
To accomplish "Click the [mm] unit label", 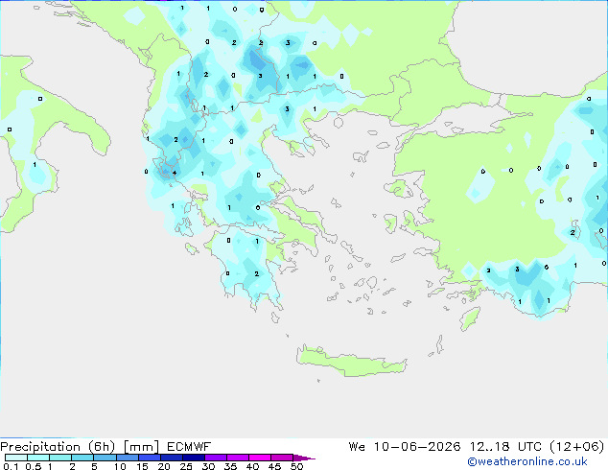I will [141, 447].
